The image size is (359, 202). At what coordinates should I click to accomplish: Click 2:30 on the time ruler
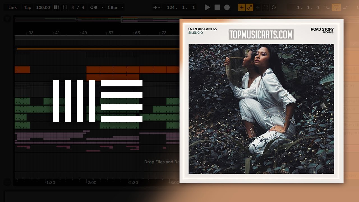click(x=134, y=182)
